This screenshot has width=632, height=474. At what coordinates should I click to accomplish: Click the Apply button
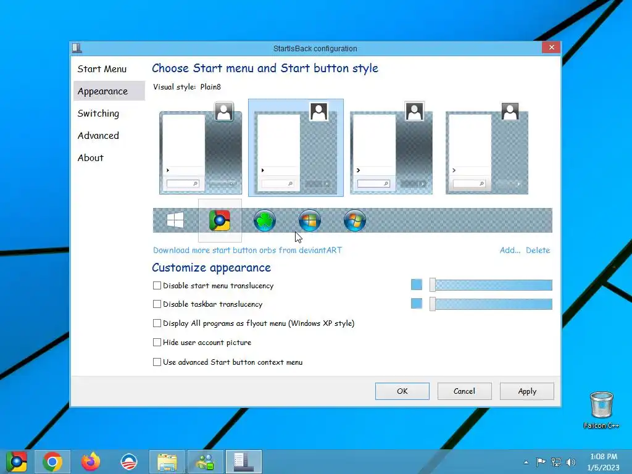click(527, 391)
